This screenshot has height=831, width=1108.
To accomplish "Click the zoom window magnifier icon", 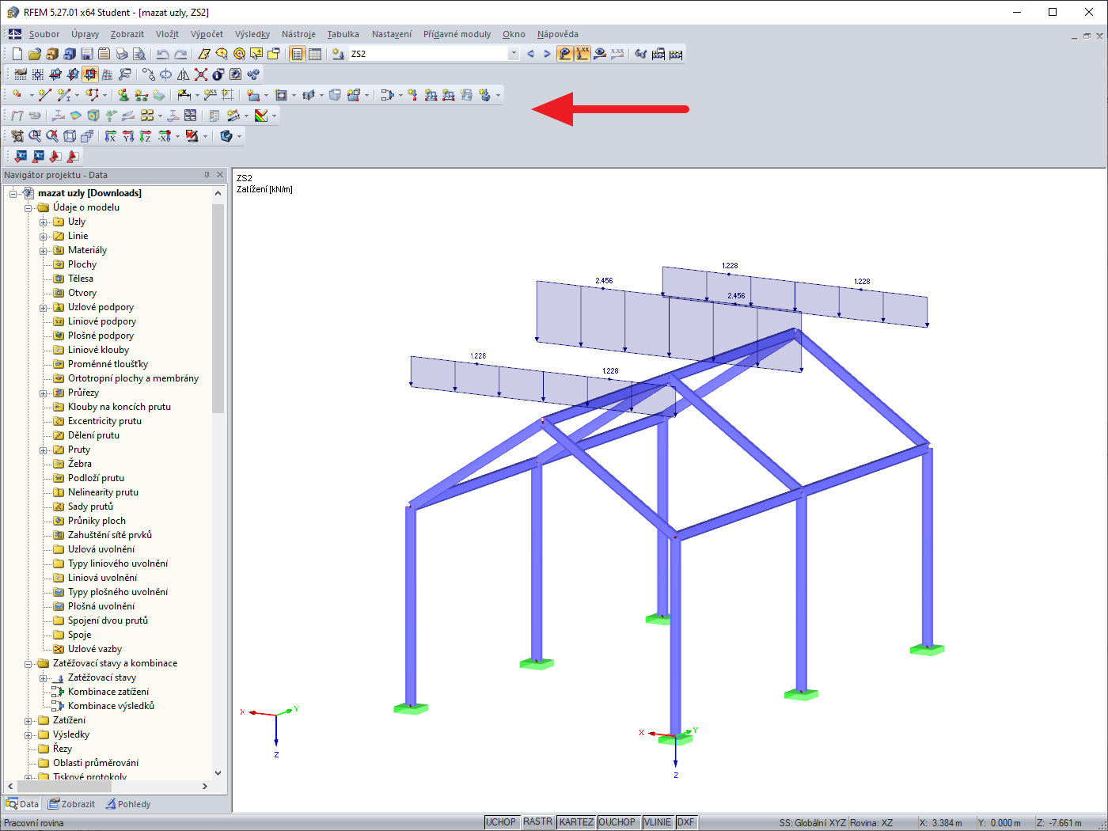I will 35,136.
